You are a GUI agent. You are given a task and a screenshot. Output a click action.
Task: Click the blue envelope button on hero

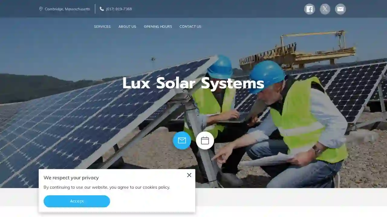pos(182,140)
